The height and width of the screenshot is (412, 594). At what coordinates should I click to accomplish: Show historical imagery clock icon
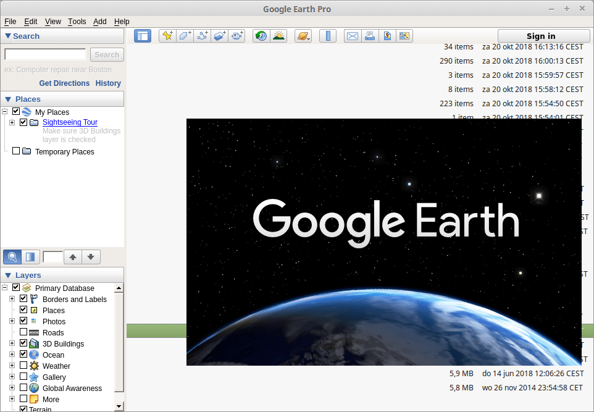261,36
